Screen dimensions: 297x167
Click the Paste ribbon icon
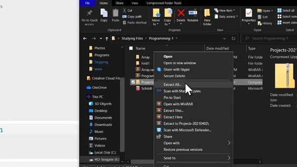point(116,13)
